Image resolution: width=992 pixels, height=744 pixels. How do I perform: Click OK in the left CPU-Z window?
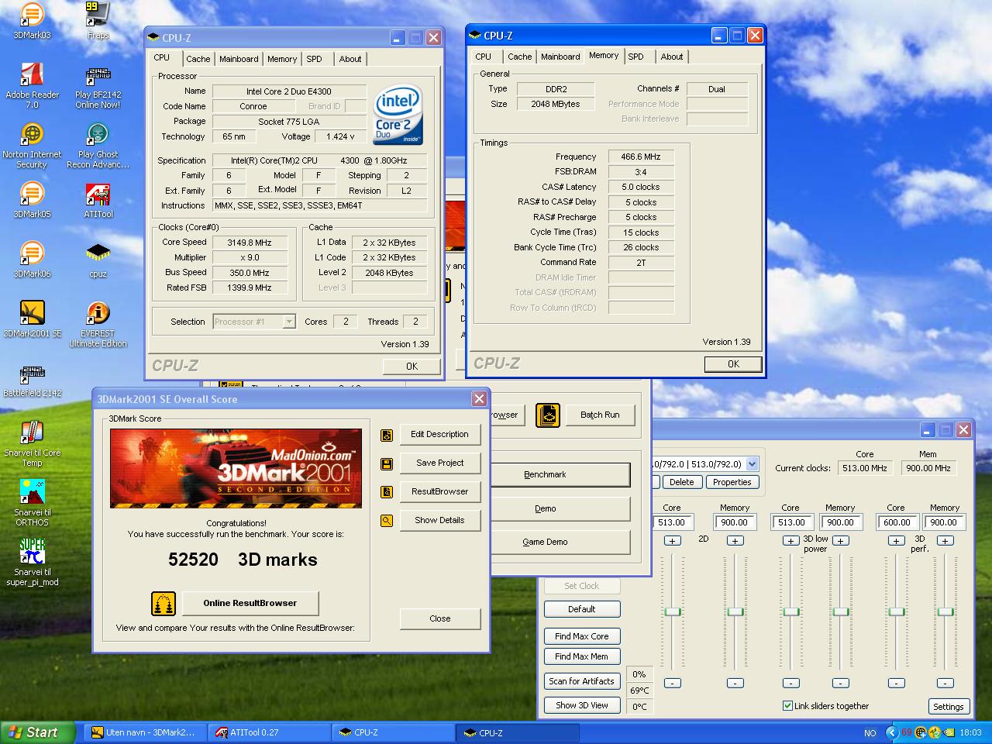(412, 367)
